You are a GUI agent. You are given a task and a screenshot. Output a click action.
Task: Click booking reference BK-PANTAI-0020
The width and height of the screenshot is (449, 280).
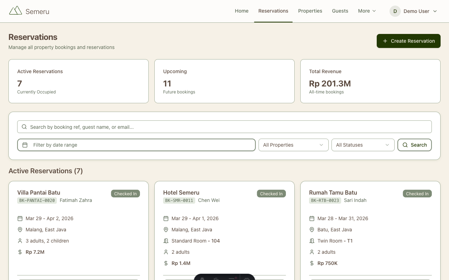click(x=37, y=201)
